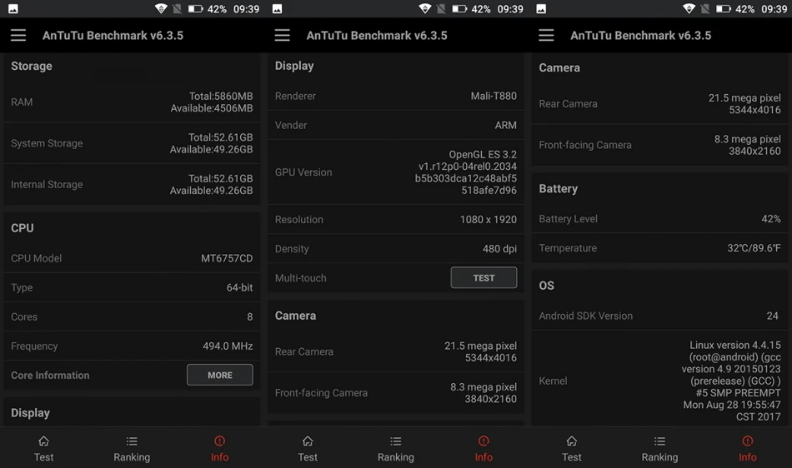This screenshot has height=468, width=792.
Task: Tap the Multi-touch TEST button
Action: coord(484,277)
